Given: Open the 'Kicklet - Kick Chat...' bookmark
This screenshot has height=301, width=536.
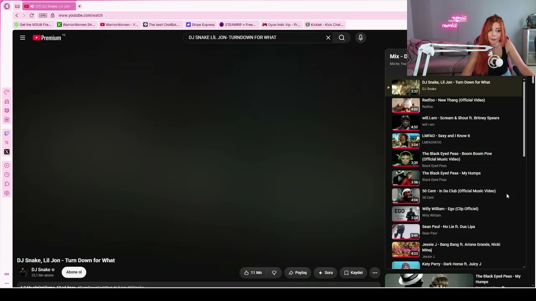Looking at the screenshot, I should [x=324, y=25].
